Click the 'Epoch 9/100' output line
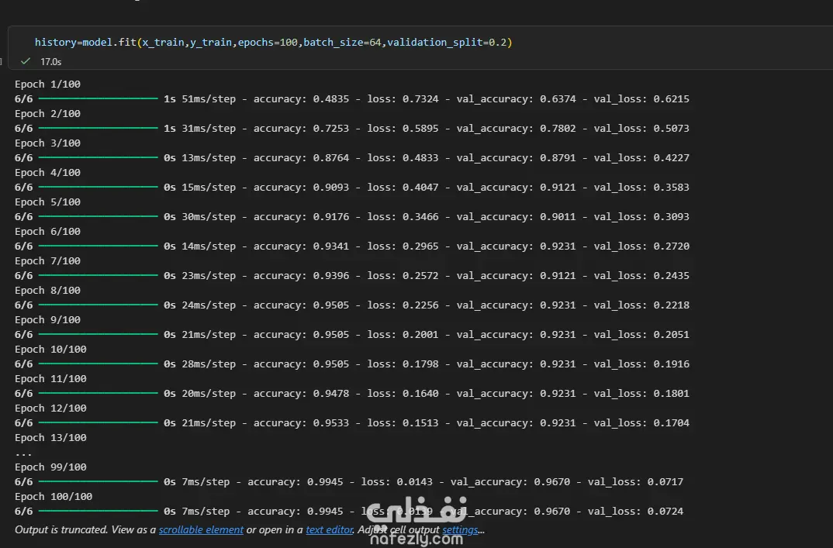The width and height of the screenshot is (833, 548). (48, 319)
